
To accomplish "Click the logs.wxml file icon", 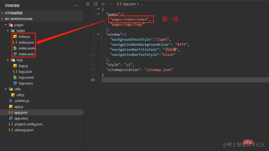I will [x=15, y=77].
